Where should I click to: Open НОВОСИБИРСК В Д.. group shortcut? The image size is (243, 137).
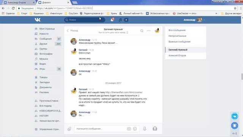[x=50, y=111]
